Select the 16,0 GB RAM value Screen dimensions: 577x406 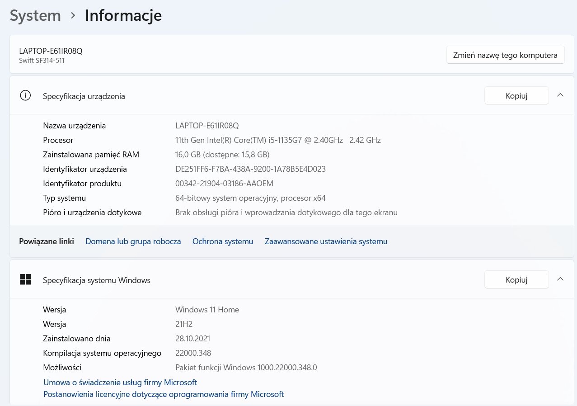point(222,155)
